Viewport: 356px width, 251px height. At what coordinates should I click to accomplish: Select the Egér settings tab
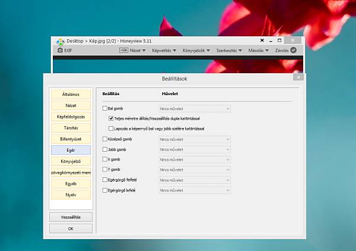point(71,150)
